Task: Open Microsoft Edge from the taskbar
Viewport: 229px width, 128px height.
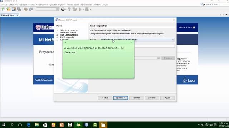Action: click(29, 125)
